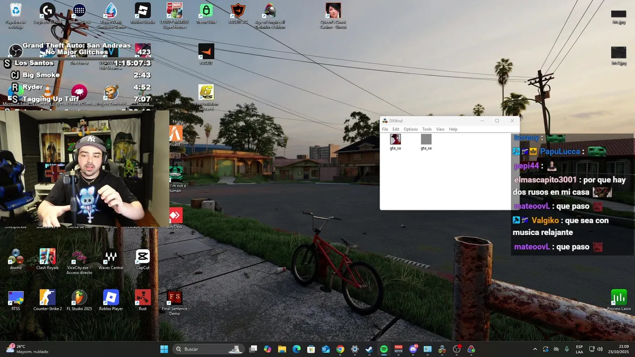Open the View menu in DXWnd
Viewport: 635px width, 357px height.
tap(440, 129)
